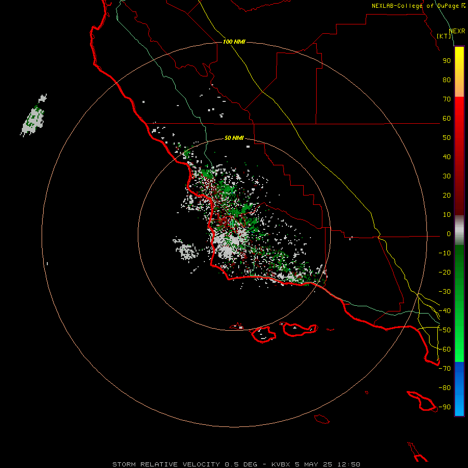
Task: Click the 10 value on the velocity scale
Action: (447, 215)
